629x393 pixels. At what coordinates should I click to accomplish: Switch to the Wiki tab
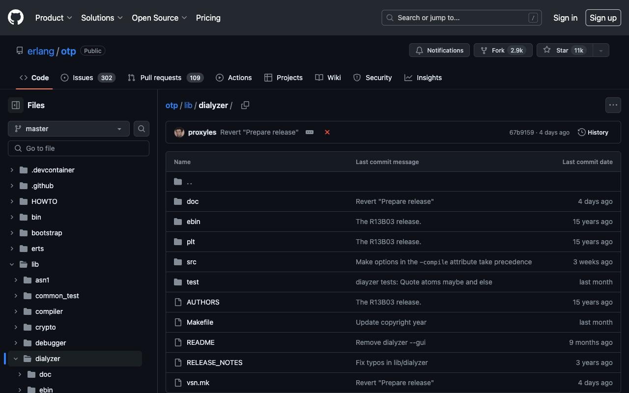pyautogui.click(x=328, y=78)
